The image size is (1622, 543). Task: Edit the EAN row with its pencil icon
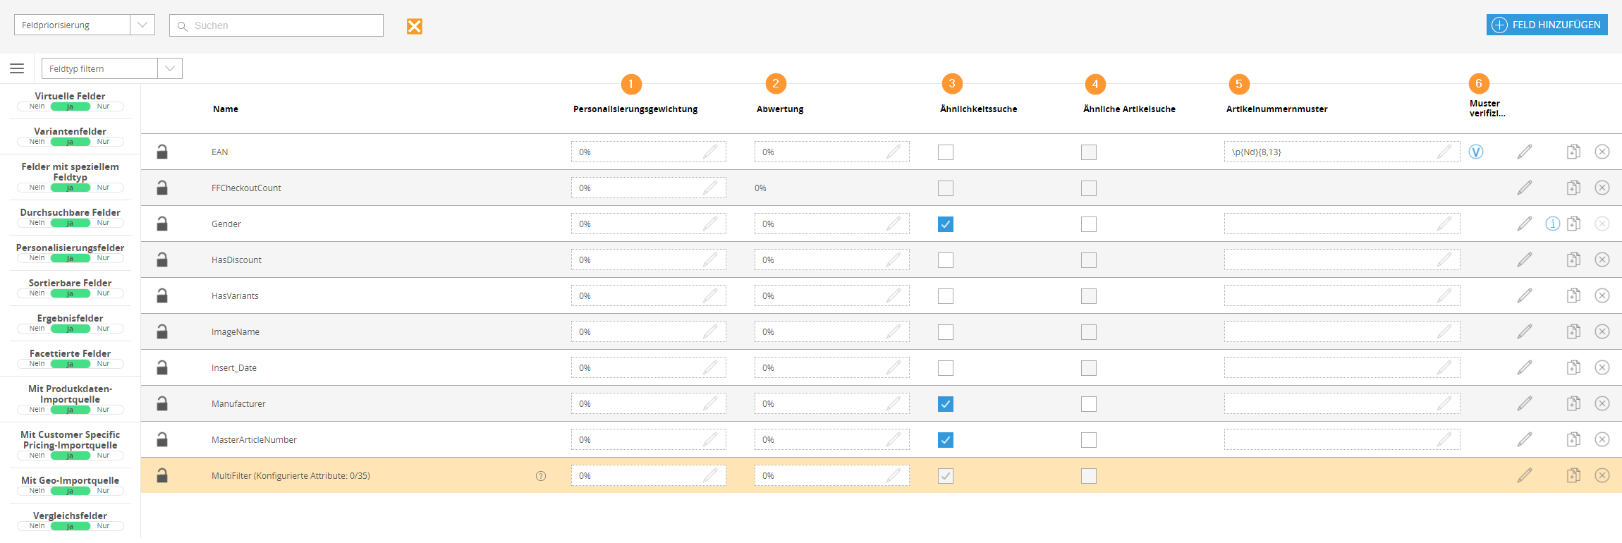pyautogui.click(x=1525, y=152)
